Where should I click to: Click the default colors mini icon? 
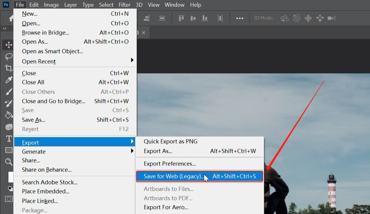(10, 188)
